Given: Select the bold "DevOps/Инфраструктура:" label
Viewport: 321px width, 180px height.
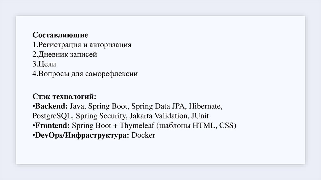Looking at the screenshot, I should [x=82, y=135].
